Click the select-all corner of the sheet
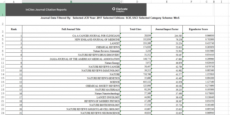The width and height of the screenshot is (230, 115). 3,2
